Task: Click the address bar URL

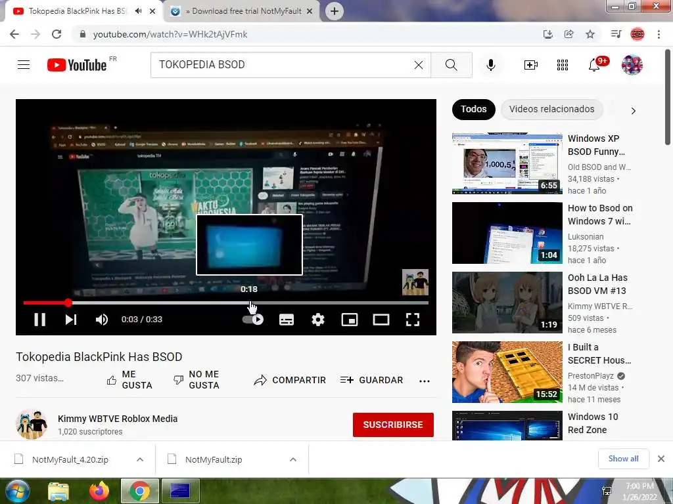Action: click(170, 34)
